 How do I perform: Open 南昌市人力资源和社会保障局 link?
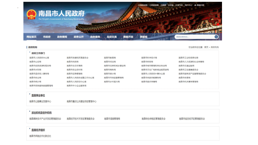click(x=191, y=62)
